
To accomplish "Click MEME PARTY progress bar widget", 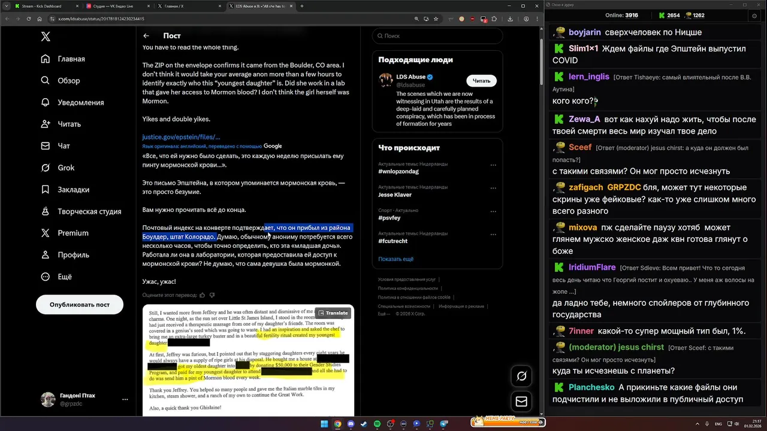I will 508,422.
